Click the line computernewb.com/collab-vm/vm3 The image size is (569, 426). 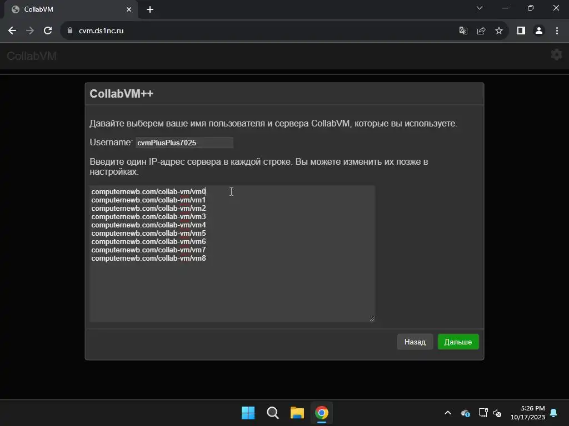click(x=148, y=217)
